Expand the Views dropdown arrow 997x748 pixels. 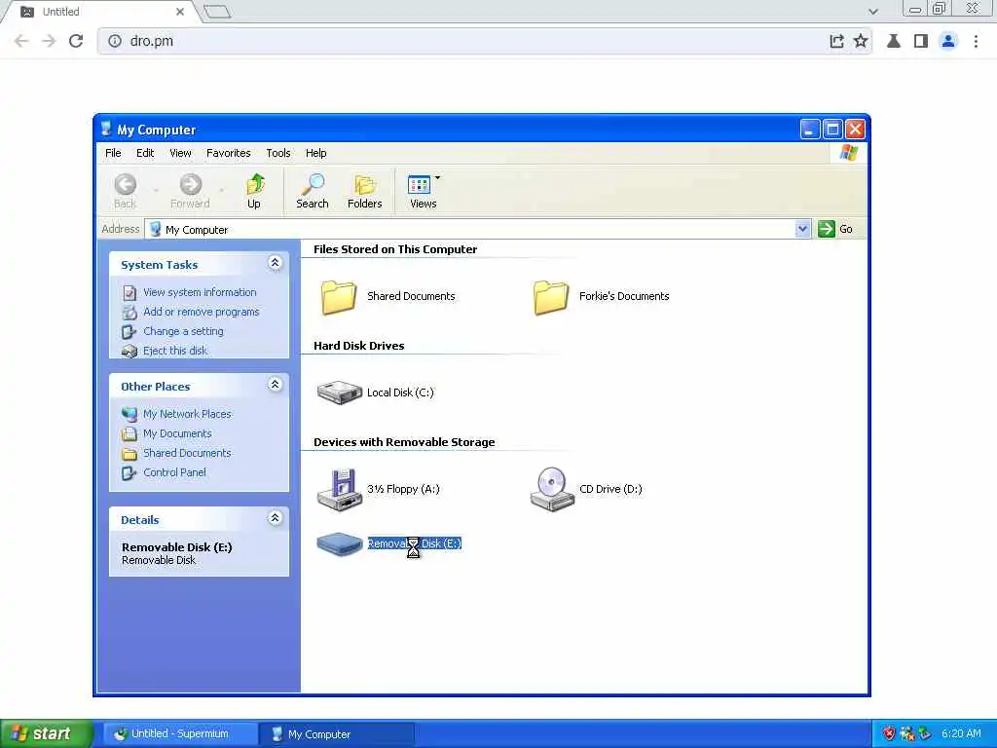pyautogui.click(x=437, y=177)
